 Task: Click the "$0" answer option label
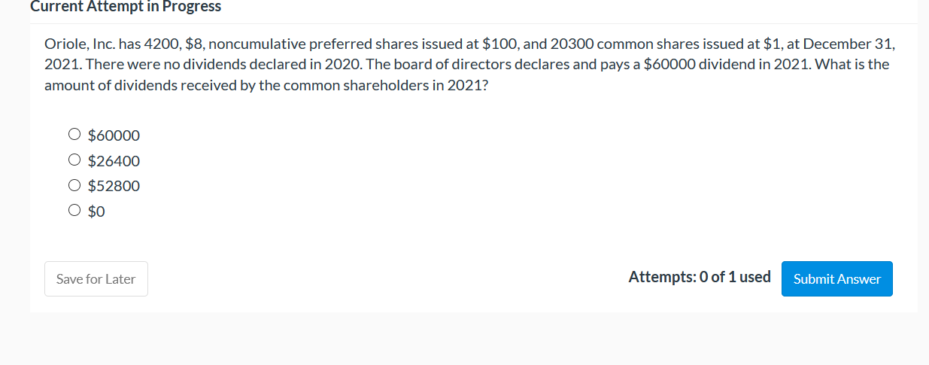(x=96, y=211)
